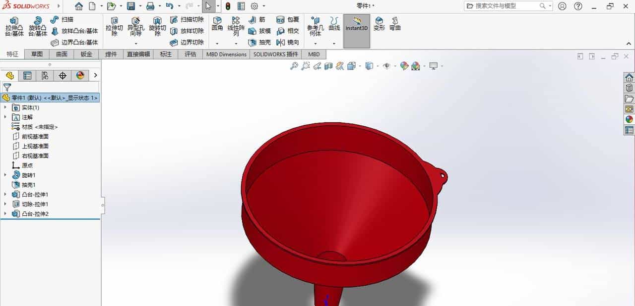The height and width of the screenshot is (306, 635).
Task: Select the 拉伸凸台/基体 tool
Action: pos(14,27)
